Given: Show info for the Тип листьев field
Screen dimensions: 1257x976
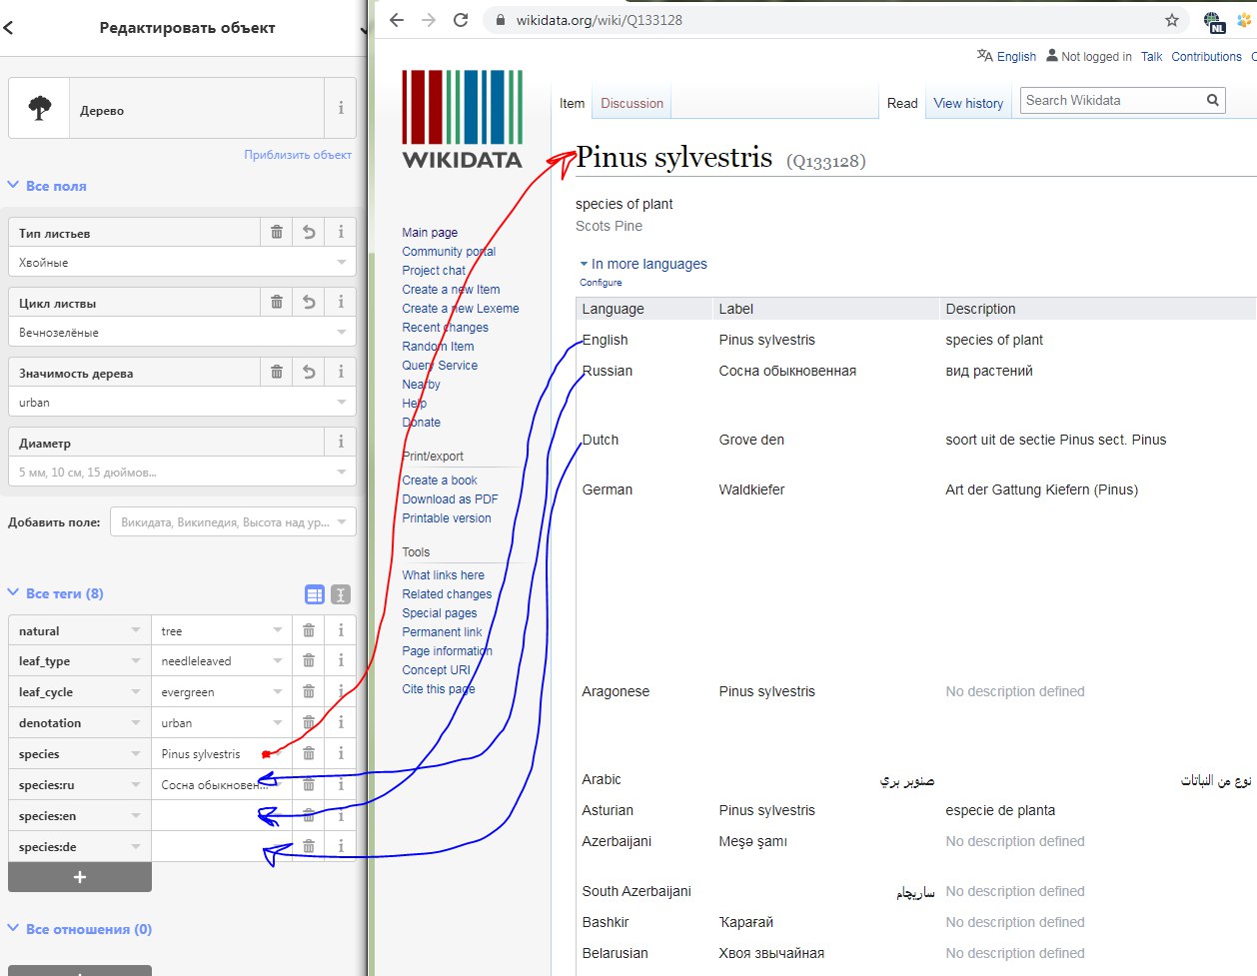Looking at the screenshot, I should click(341, 232).
